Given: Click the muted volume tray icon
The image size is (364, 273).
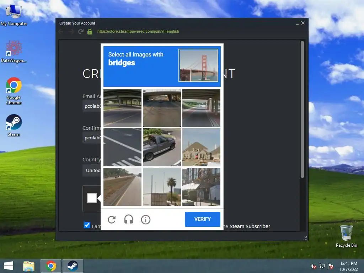Looking at the screenshot, I should [314, 266].
